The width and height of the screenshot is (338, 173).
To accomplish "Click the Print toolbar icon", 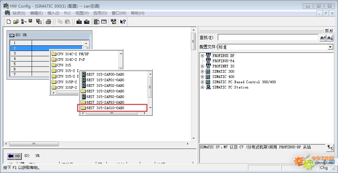I will [48, 21].
